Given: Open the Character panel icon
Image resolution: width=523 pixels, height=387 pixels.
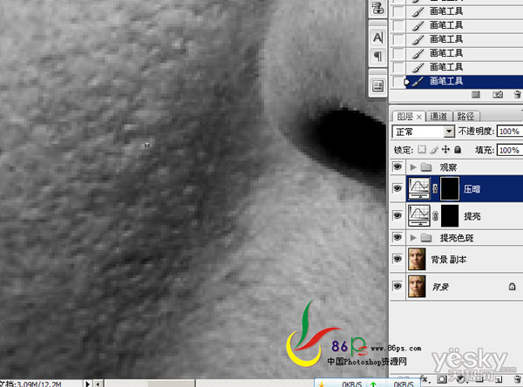Looking at the screenshot, I should coord(377,37).
